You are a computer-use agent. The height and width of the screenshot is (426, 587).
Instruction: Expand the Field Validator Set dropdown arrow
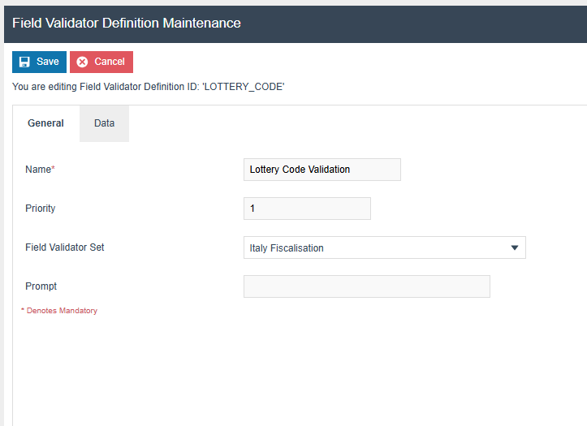[514, 248]
